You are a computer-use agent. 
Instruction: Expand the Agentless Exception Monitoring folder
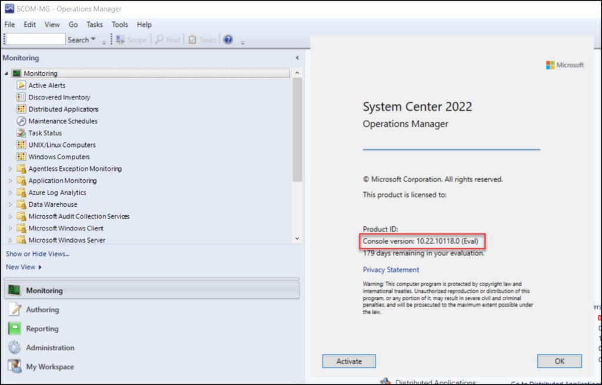(11, 169)
